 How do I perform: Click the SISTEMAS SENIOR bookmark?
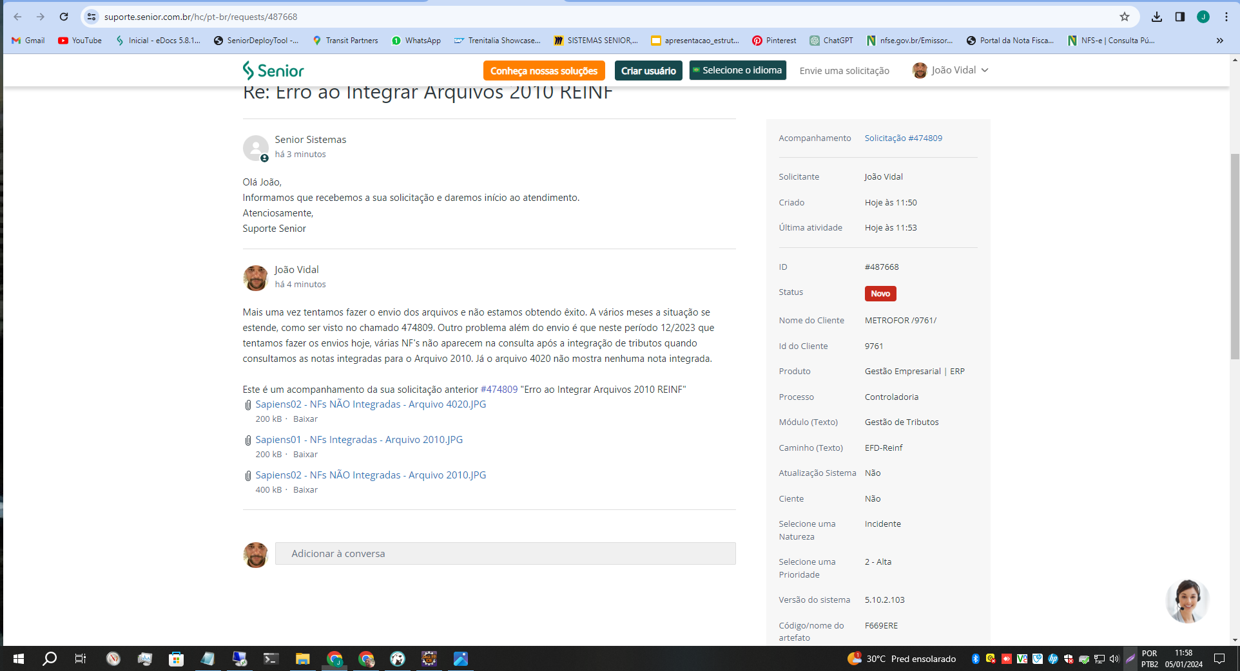pyautogui.click(x=596, y=41)
